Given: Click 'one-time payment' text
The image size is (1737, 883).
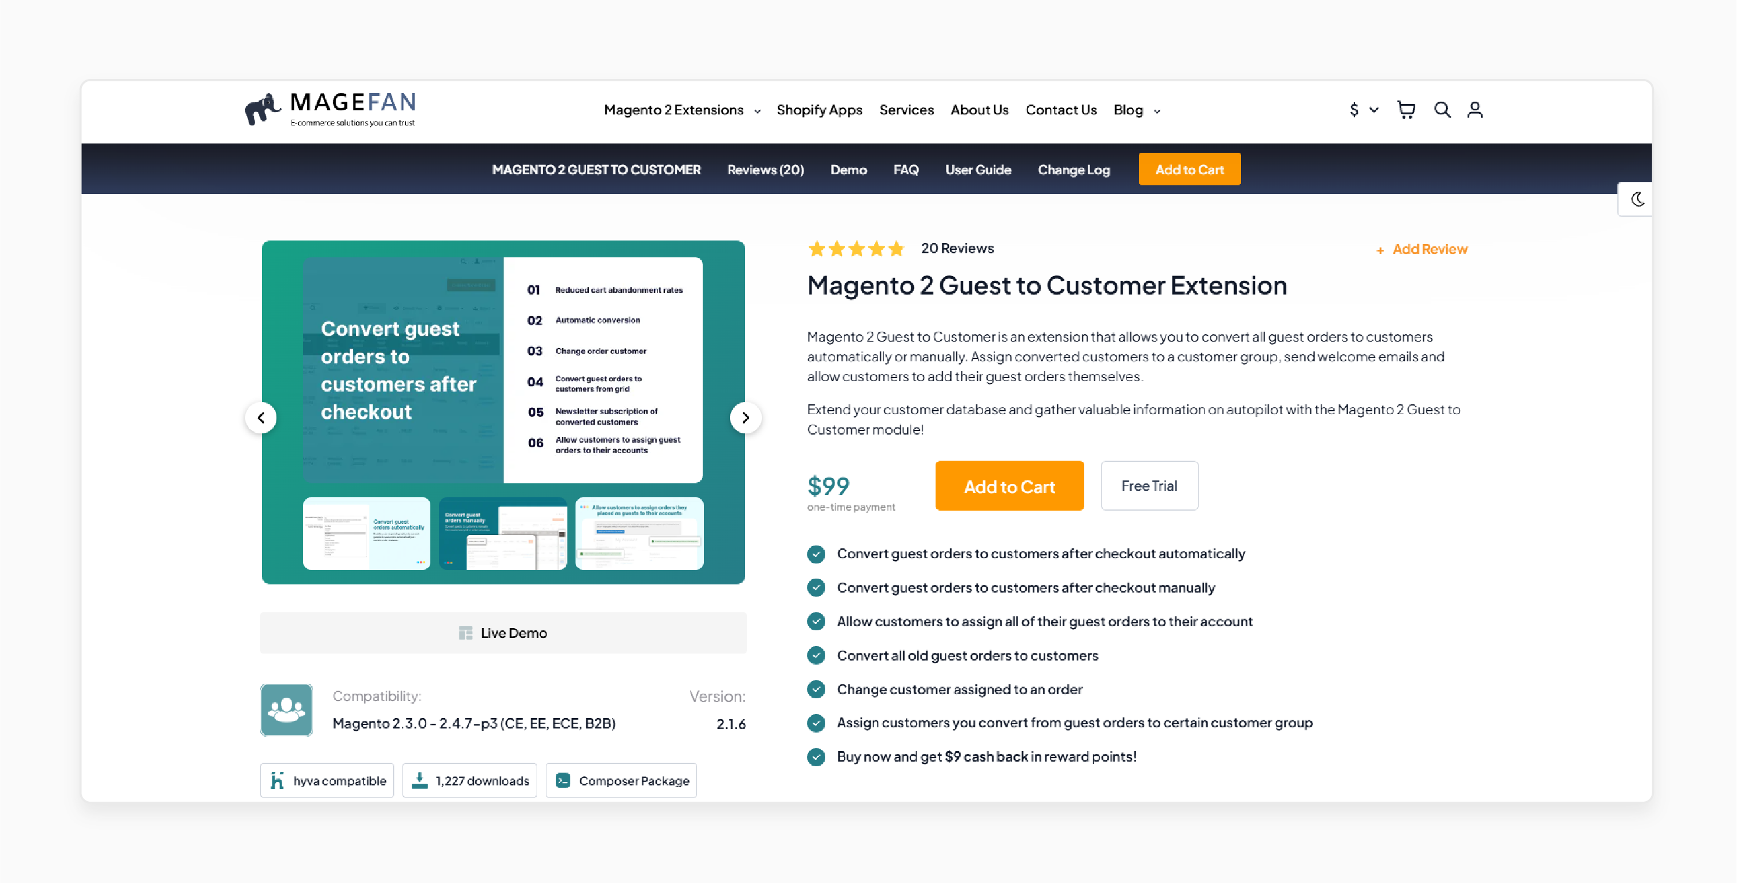Looking at the screenshot, I should [851, 507].
